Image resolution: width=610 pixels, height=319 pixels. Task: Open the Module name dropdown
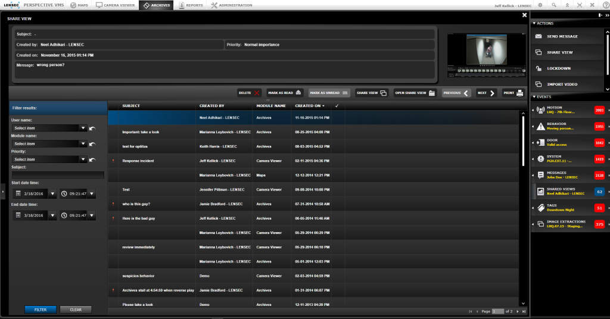[83, 143]
